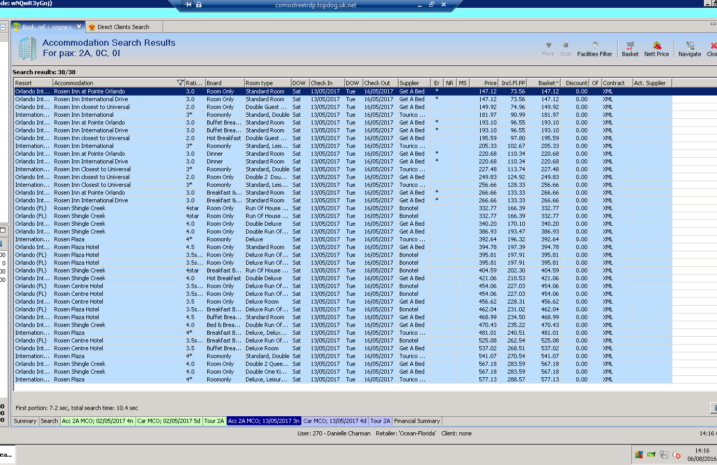Click the taskbar clock showing 14:16
The height and width of the screenshot is (465, 717).
(702, 450)
